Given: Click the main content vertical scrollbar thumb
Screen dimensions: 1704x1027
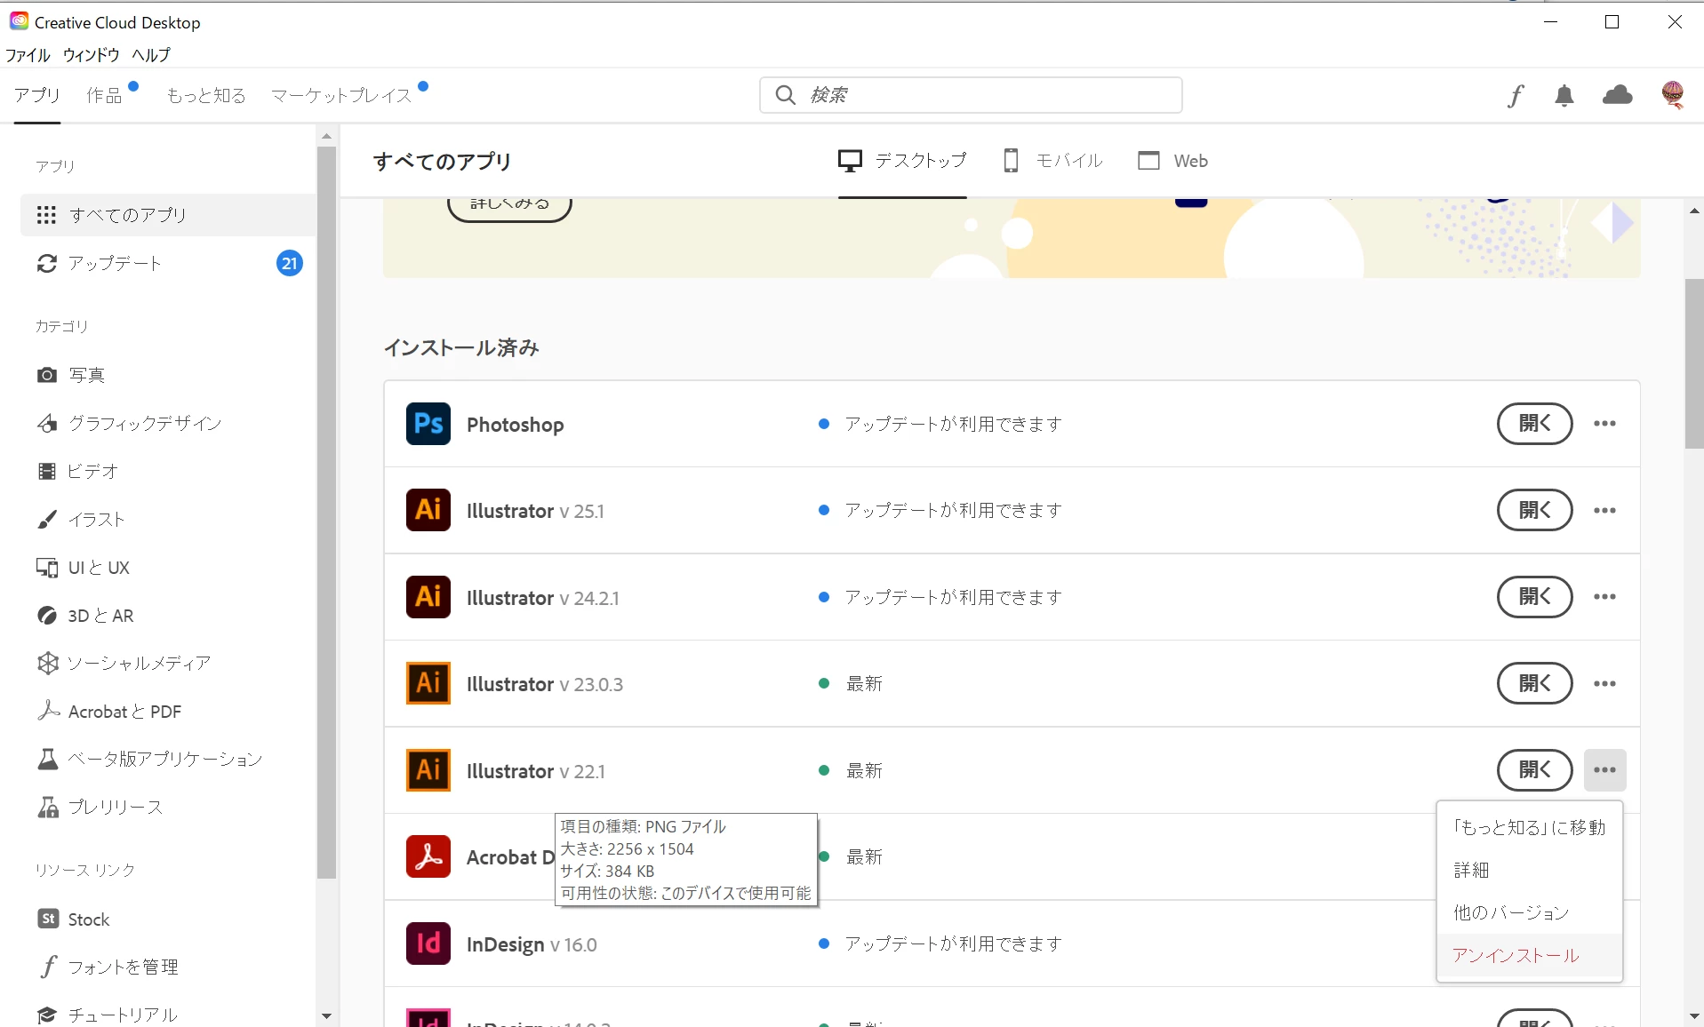Looking at the screenshot, I should click(x=1693, y=364).
